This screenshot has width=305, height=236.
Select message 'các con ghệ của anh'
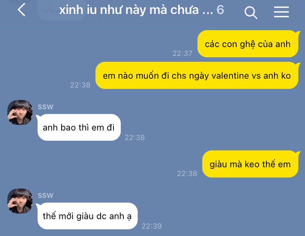tap(248, 44)
